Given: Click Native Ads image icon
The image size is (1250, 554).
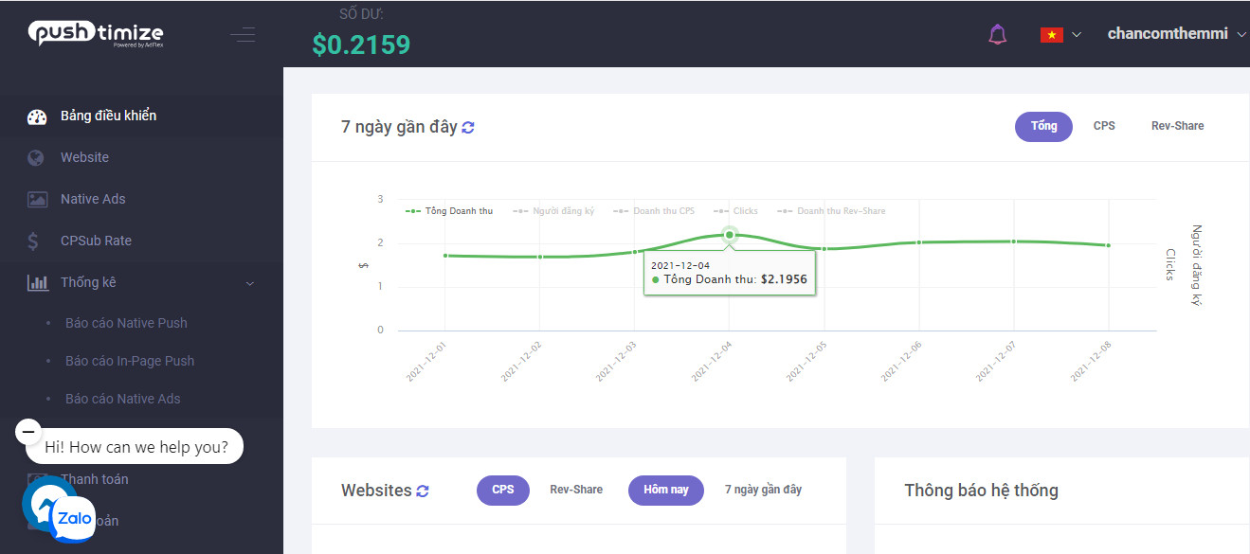Looking at the screenshot, I should 37,199.
